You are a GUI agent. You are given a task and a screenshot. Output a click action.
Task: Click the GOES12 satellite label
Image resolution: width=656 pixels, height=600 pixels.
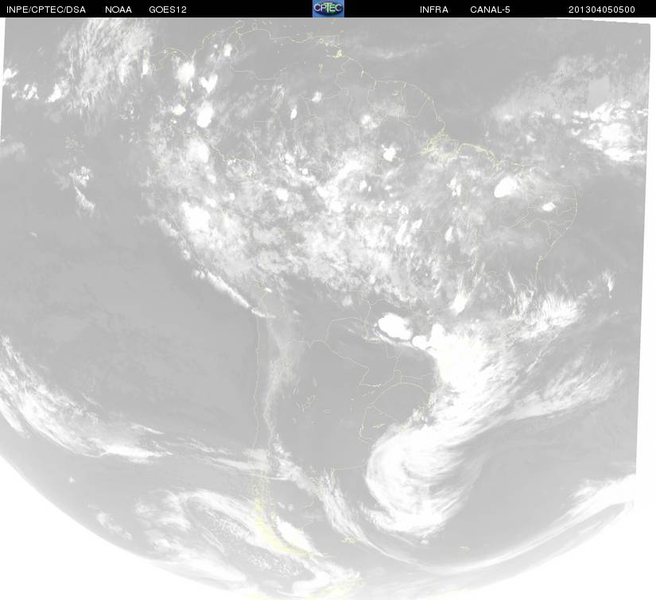168,10
